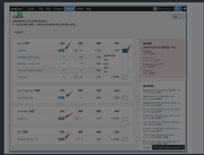Click the deprecated badge 6 beside 785

coord(76,50)
